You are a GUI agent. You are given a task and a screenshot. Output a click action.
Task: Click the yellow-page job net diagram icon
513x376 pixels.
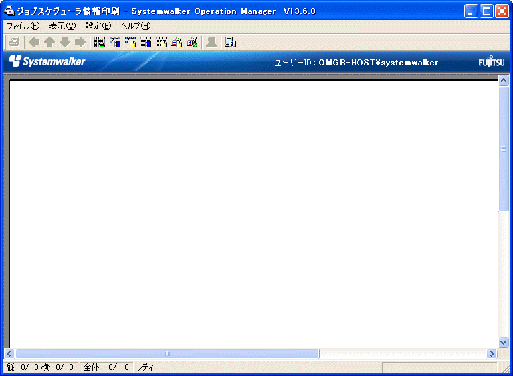(x=130, y=42)
